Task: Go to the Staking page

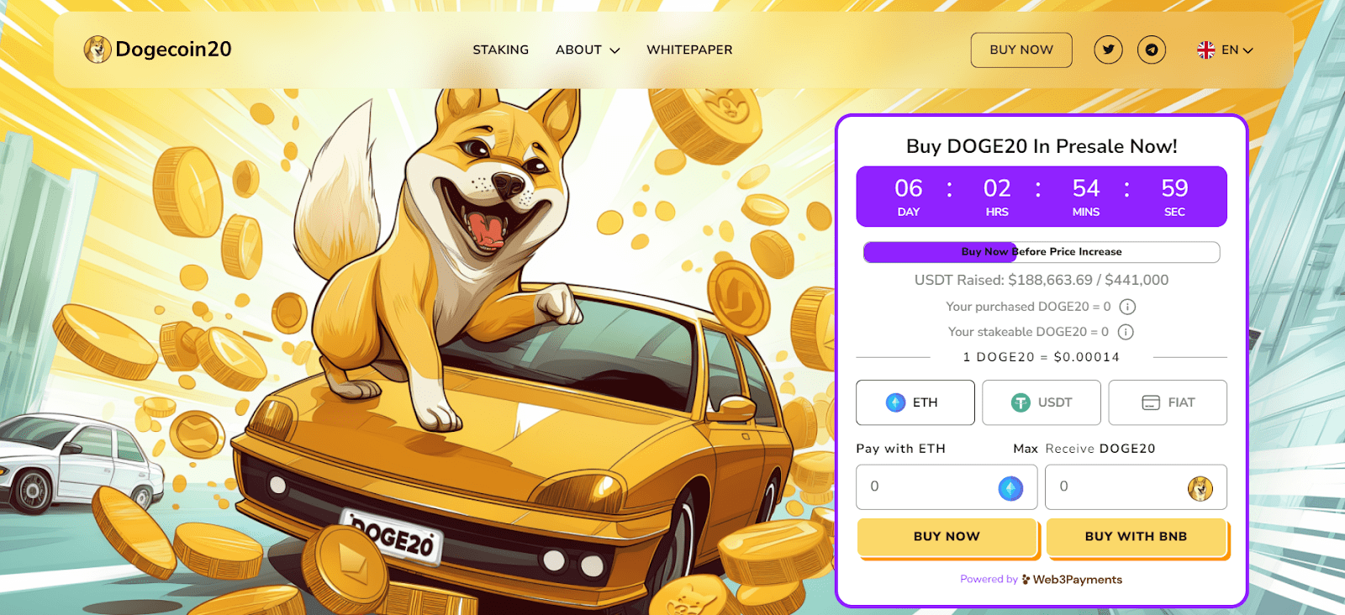Action: (501, 50)
